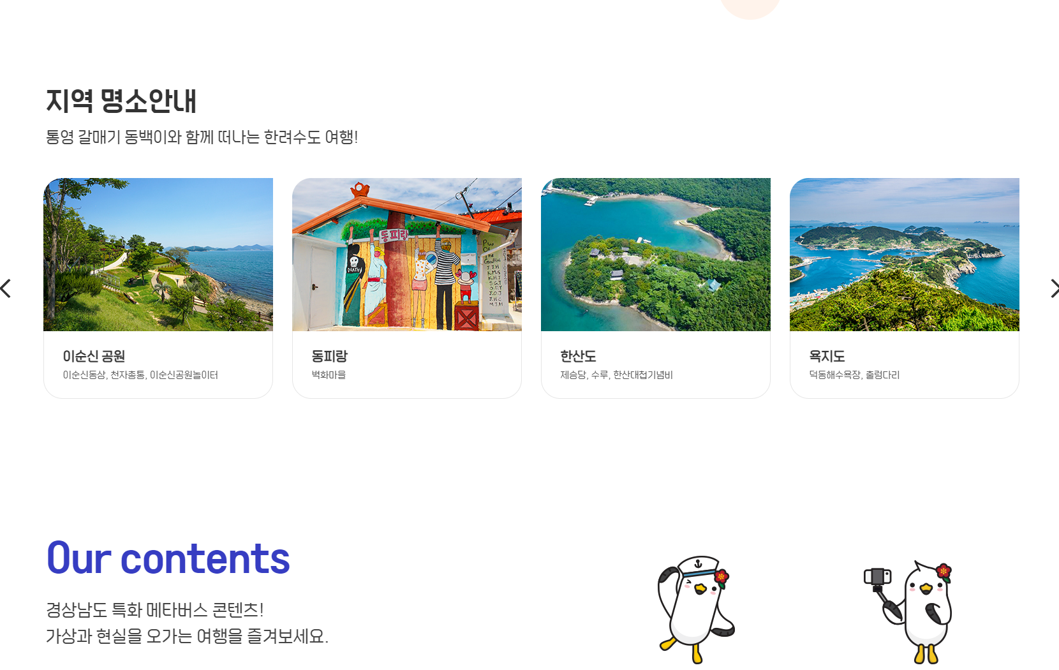Click the selfie-stick seagull mascot
Viewport: 1059px width, 670px height.
click(x=908, y=613)
